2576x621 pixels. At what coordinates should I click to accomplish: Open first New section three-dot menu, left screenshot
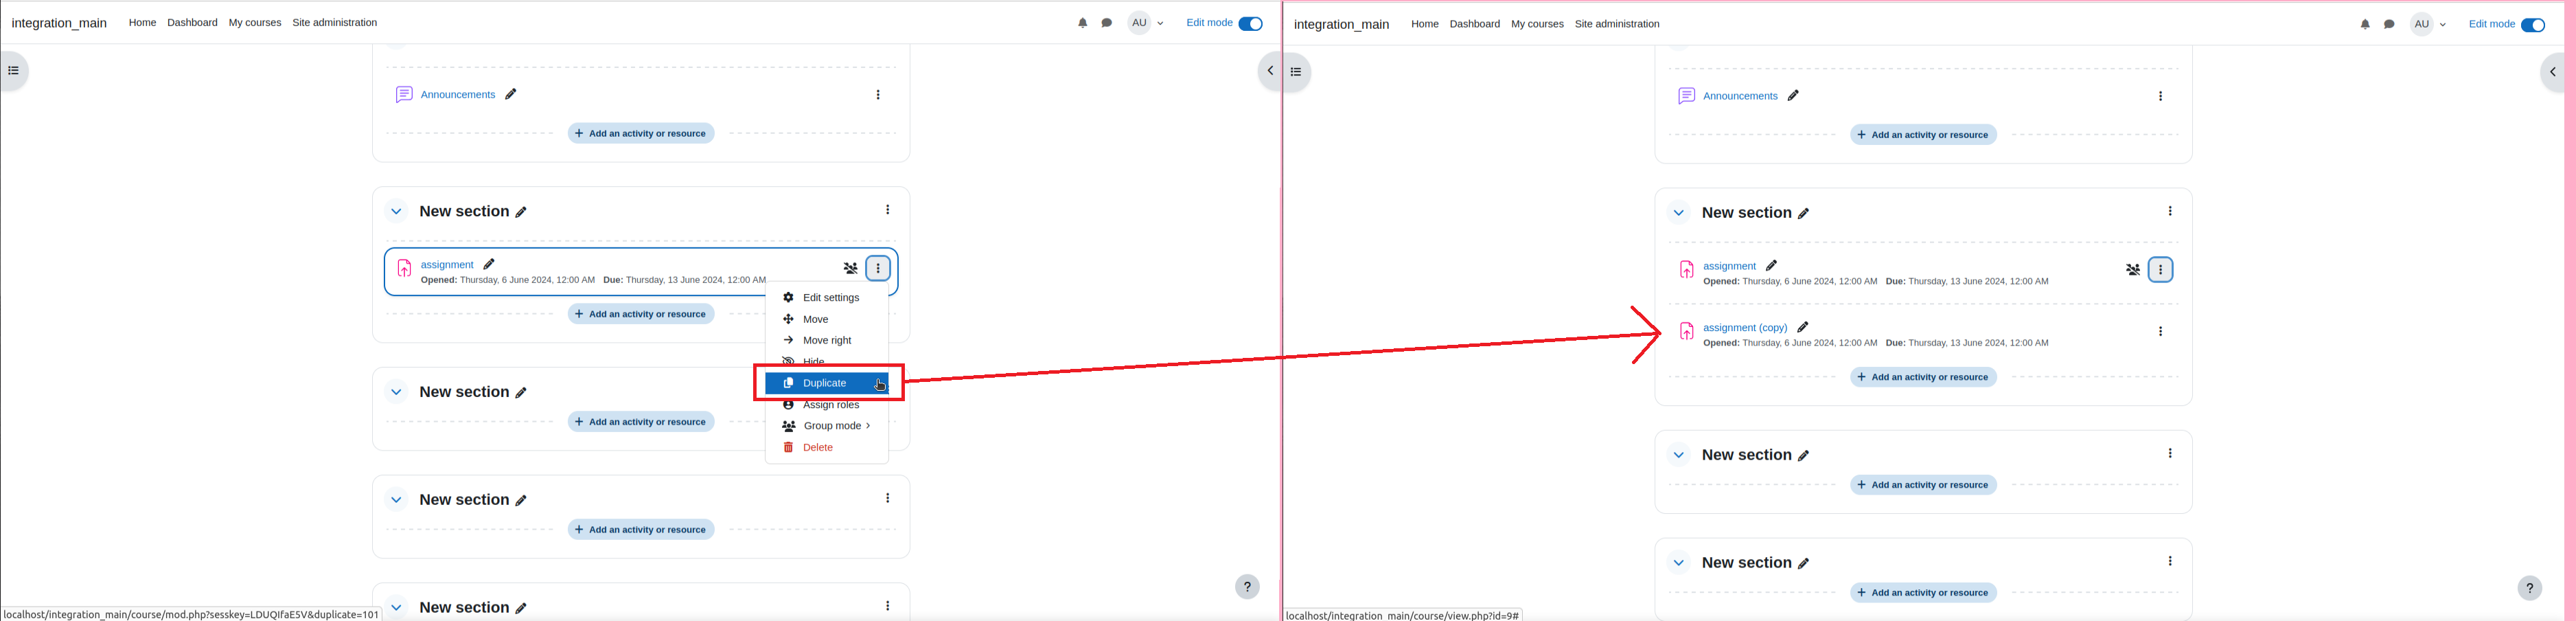[x=887, y=210]
